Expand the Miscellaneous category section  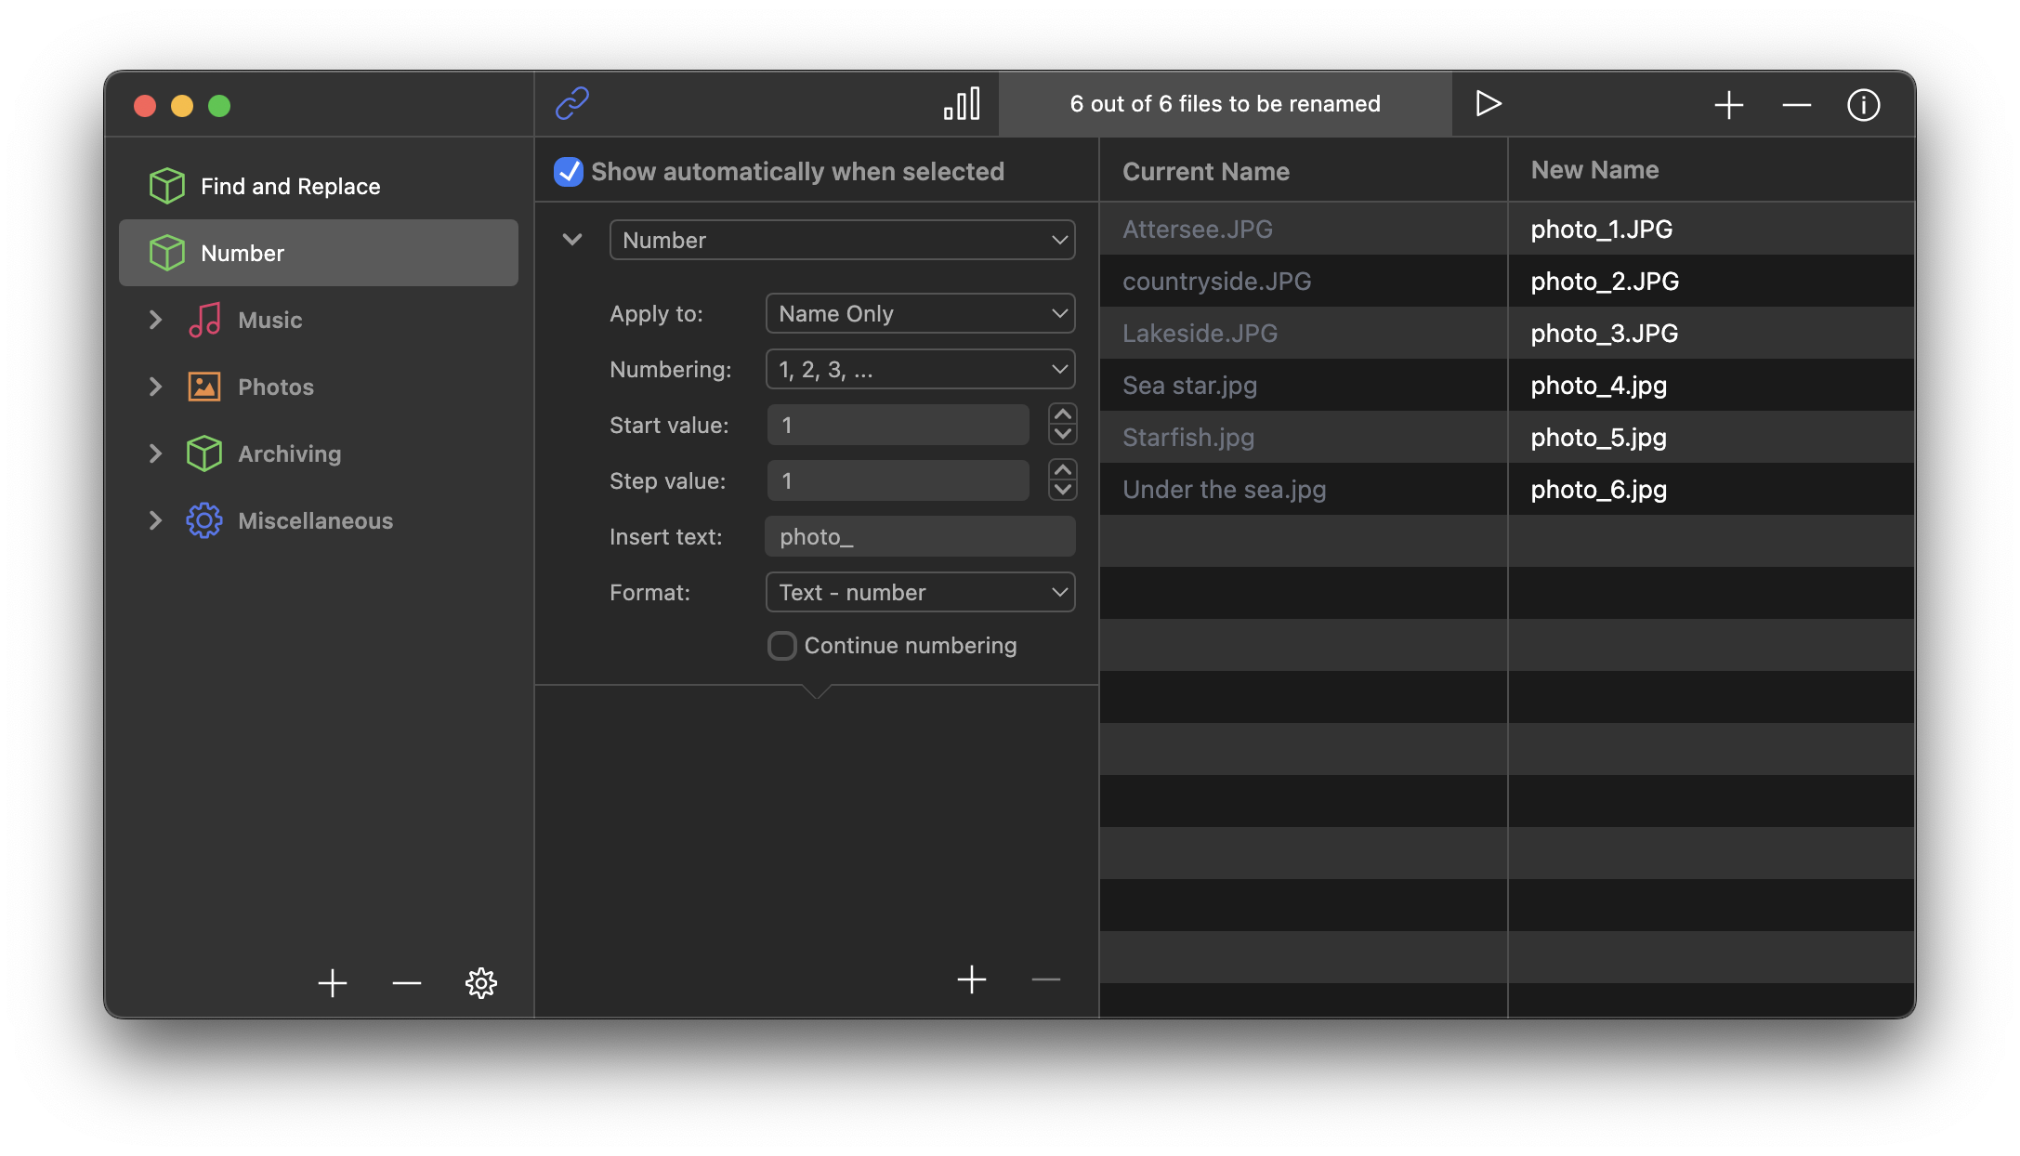point(157,520)
